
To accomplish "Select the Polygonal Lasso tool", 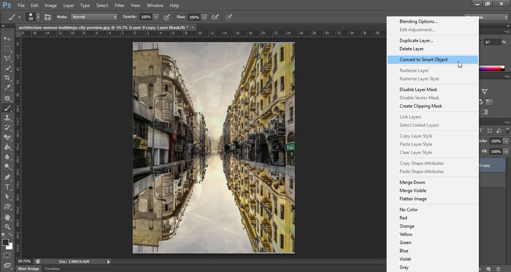I will pos(7,58).
